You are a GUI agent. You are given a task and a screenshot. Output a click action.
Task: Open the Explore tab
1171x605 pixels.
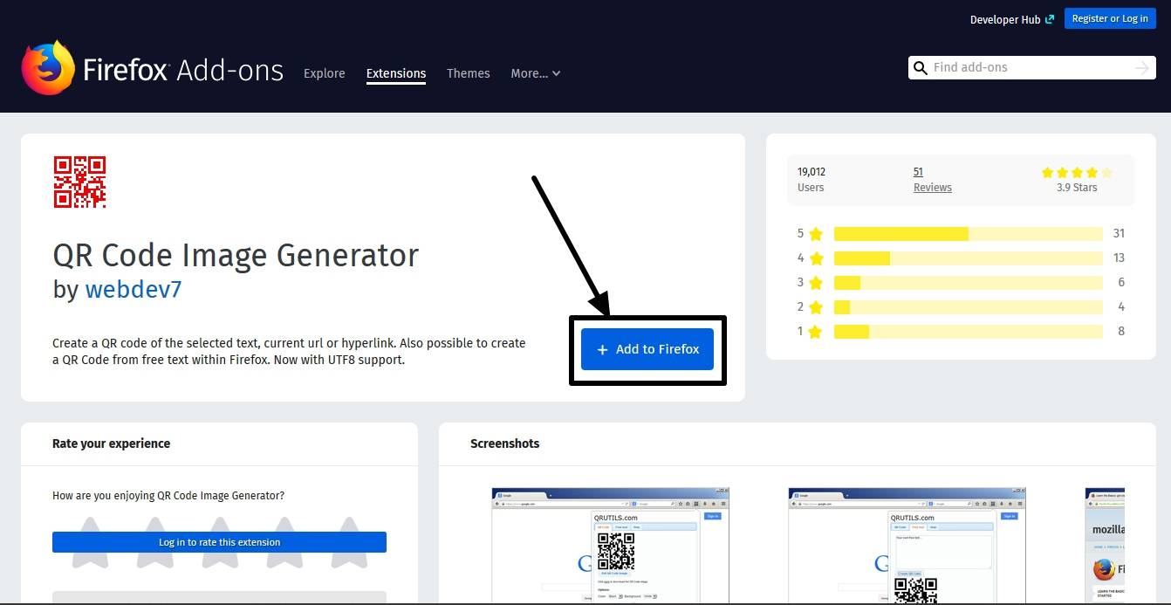tap(325, 73)
